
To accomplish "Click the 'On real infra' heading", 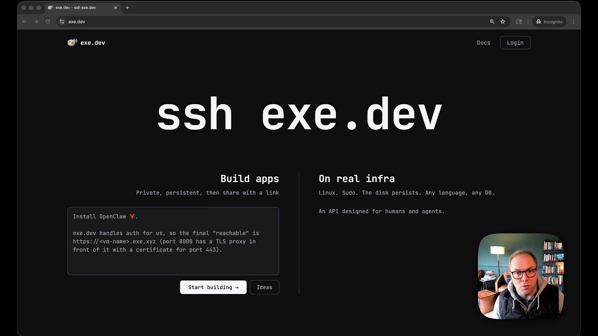I will click(x=356, y=179).
